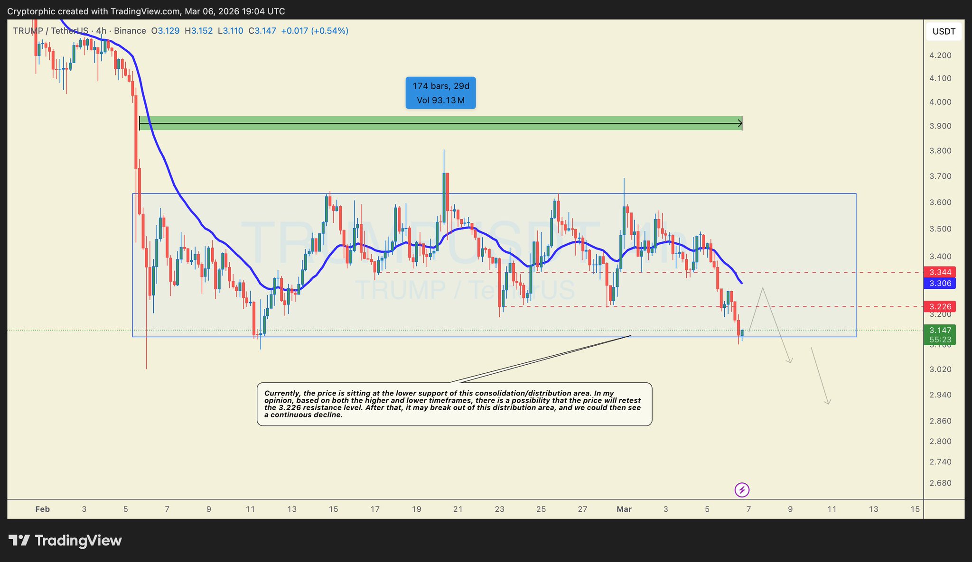Click the 4.000 level on price scale
Screen dimensions: 972x562
pyautogui.click(x=940, y=102)
